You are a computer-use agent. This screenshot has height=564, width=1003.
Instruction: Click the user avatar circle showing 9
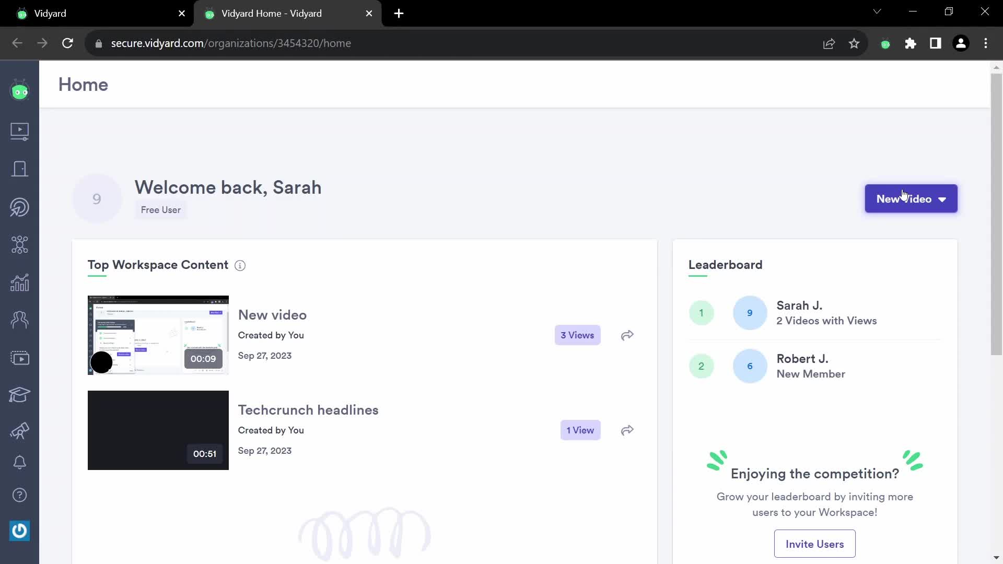(x=97, y=198)
